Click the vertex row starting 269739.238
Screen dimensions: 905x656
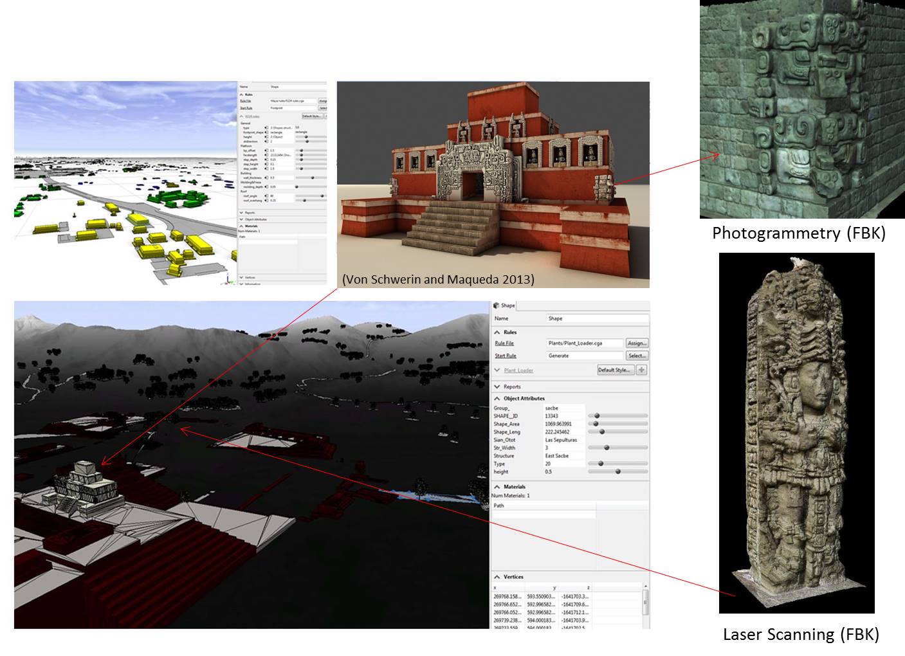(567, 620)
